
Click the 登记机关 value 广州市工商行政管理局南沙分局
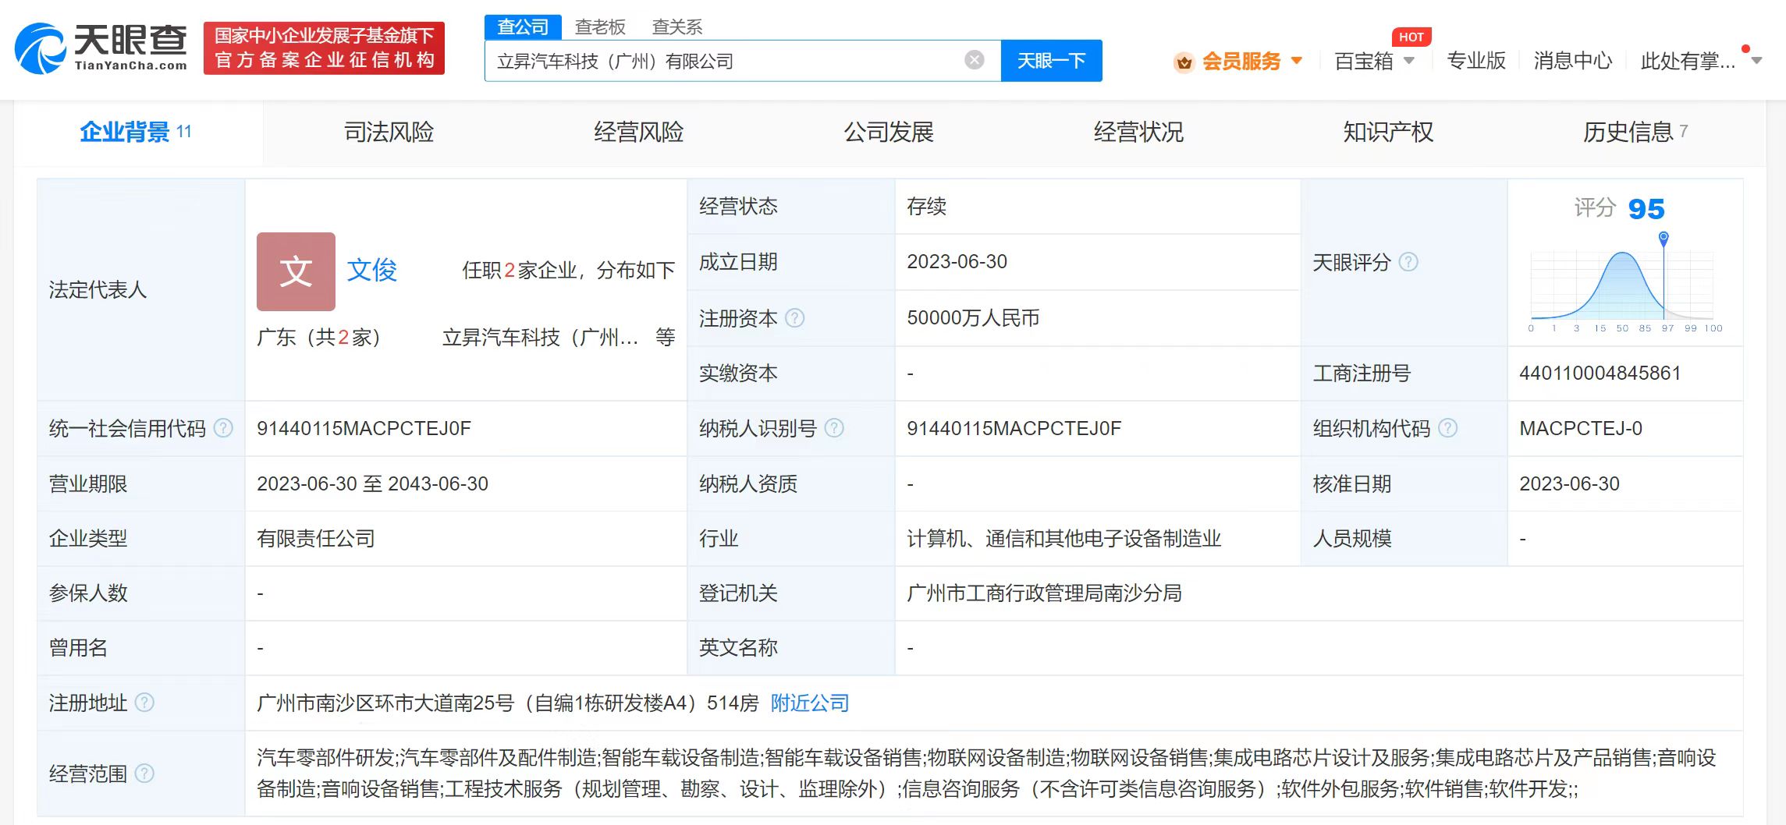[x=1044, y=593]
